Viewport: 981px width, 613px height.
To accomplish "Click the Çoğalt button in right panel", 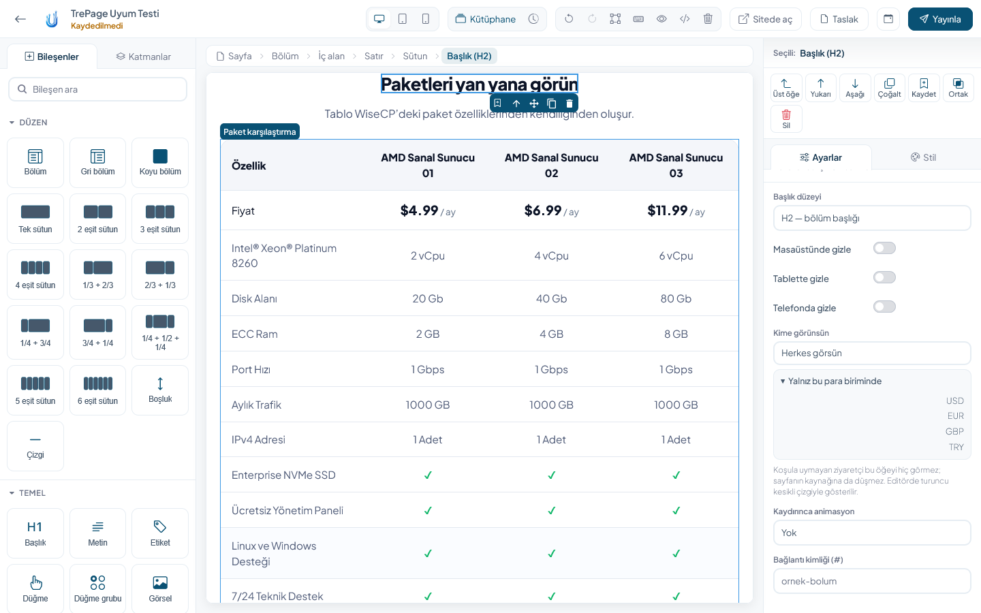I will (x=890, y=87).
